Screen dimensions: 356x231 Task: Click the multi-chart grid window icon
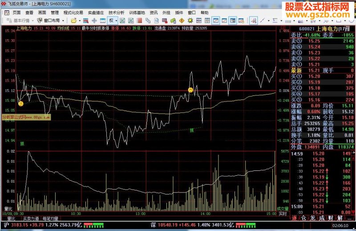tap(198, 21)
